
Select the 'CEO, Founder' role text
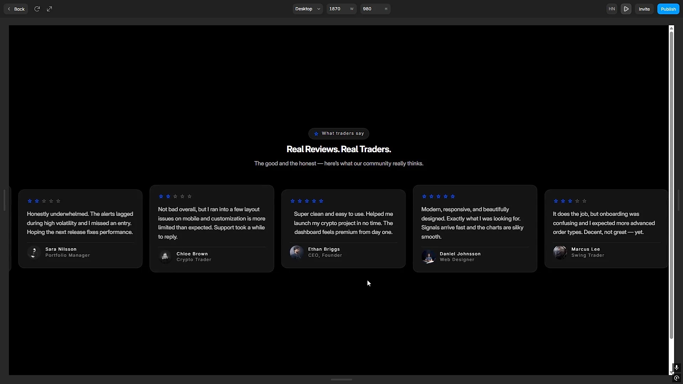325,255
